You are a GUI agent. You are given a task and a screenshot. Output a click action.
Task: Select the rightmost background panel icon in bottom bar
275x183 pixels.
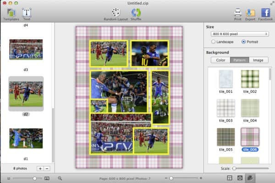[250, 178]
